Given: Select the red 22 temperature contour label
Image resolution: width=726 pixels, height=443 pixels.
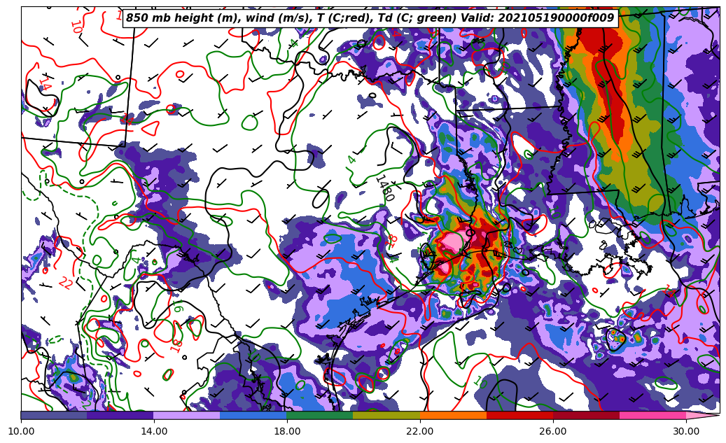Looking at the screenshot, I should point(65,283).
